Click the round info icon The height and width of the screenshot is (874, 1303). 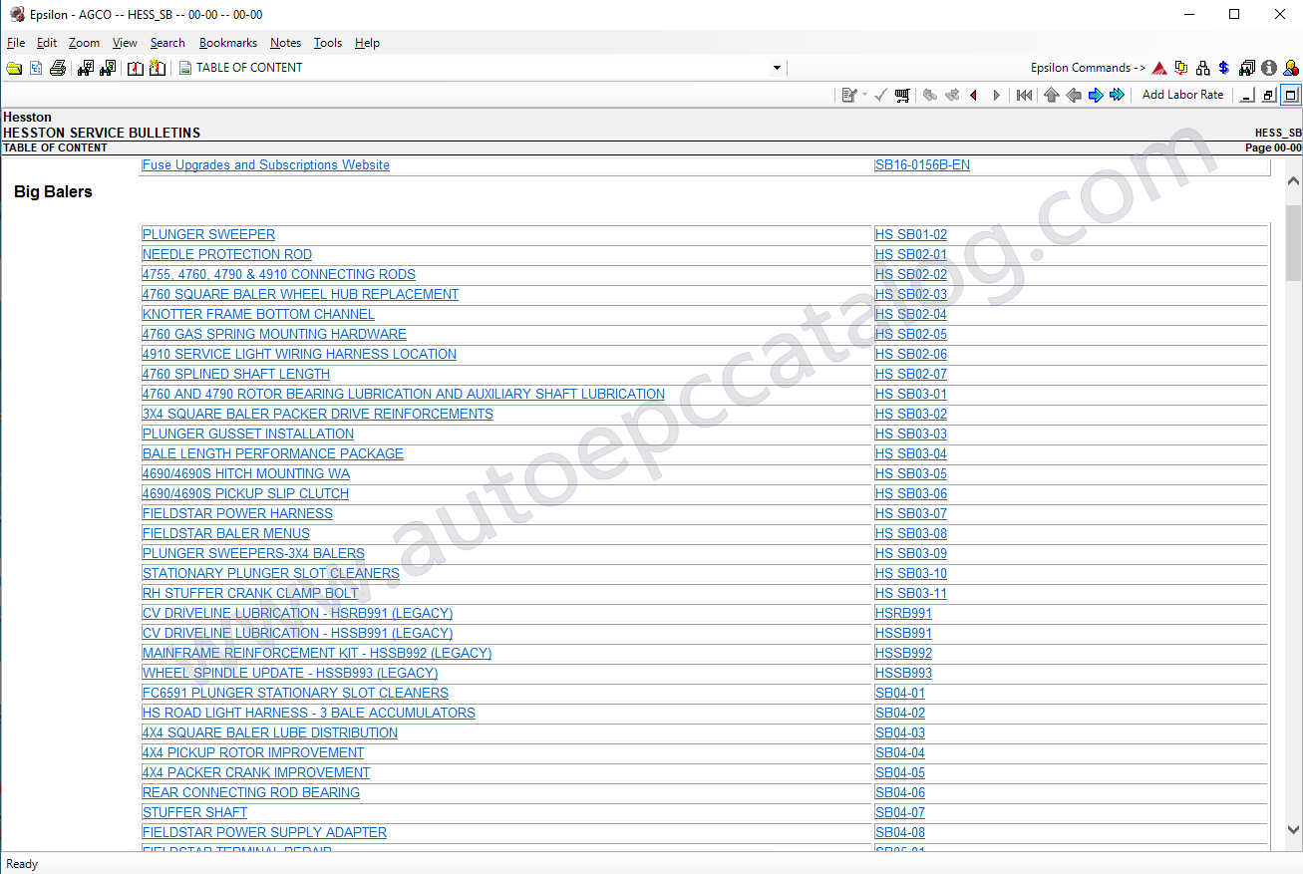pyautogui.click(x=1269, y=68)
